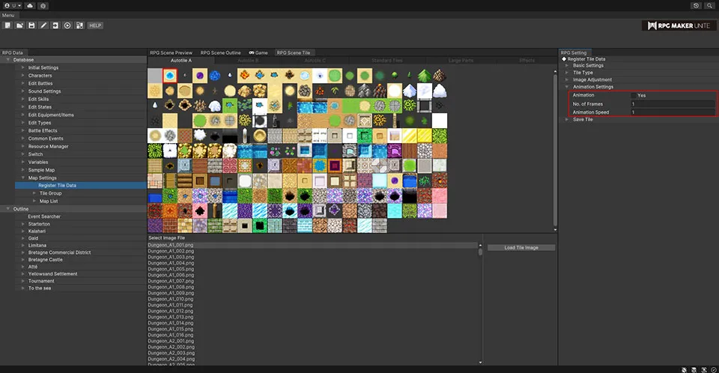Click the Animation Speed input field

[x=673, y=112]
